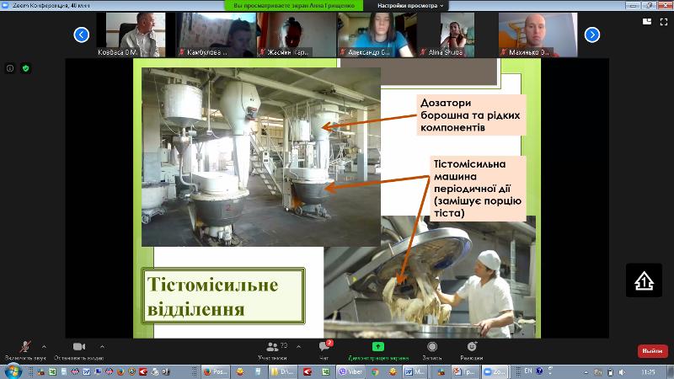Show previous participants with left arrow
The image size is (674, 379).
(x=81, y=35)
